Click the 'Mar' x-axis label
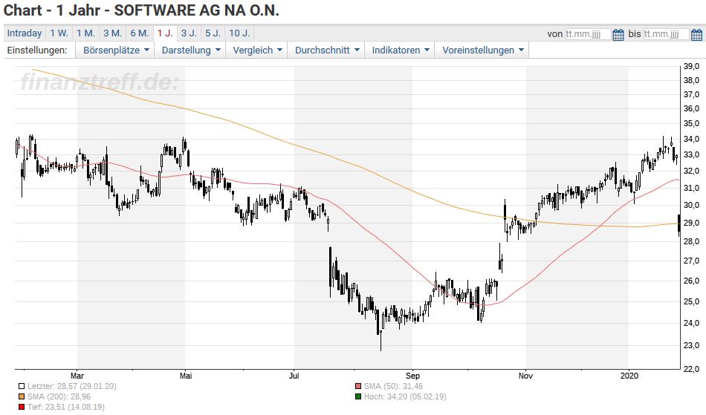Viewport: 706px width, 415px height. click(x=77, y=376)
